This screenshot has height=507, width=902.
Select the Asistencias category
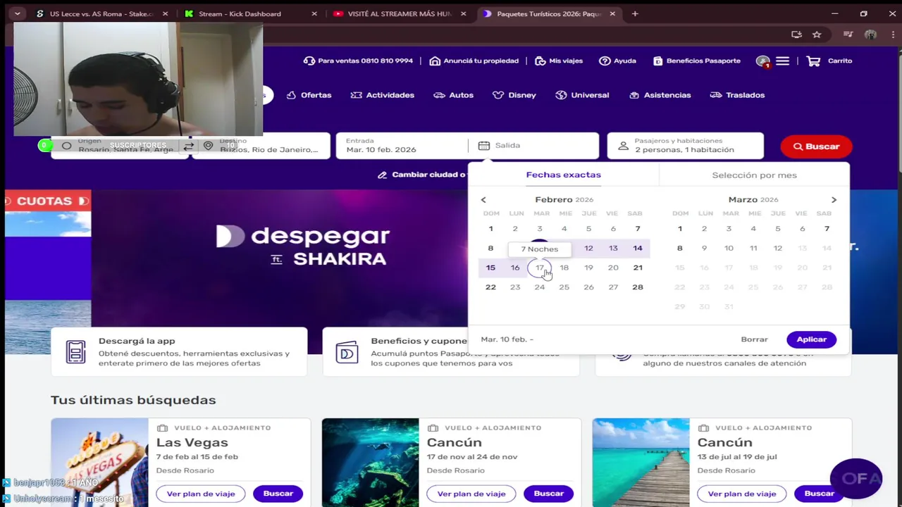(x=660, y=95)
